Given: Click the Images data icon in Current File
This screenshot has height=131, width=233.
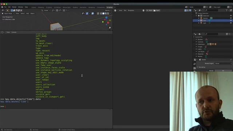Looking at the screenshot, I should click(206, 47).
